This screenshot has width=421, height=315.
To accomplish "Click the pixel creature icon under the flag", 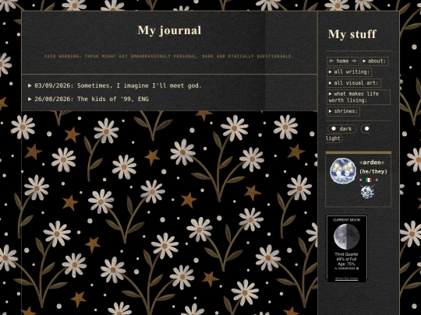I will [x=367, y=191].
